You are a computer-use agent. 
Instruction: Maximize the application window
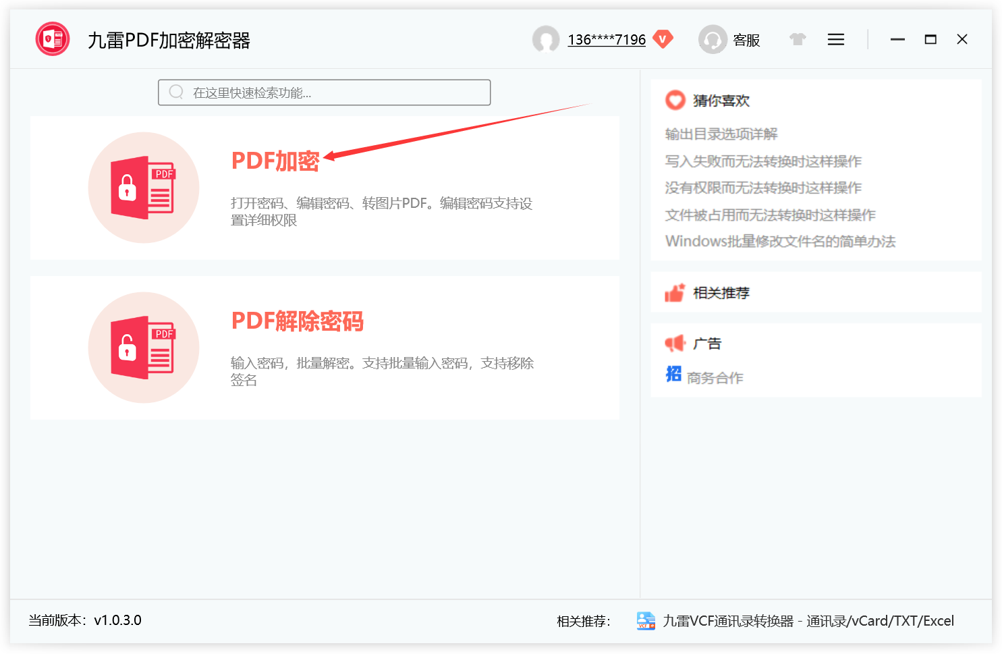(x=930, y=39)
